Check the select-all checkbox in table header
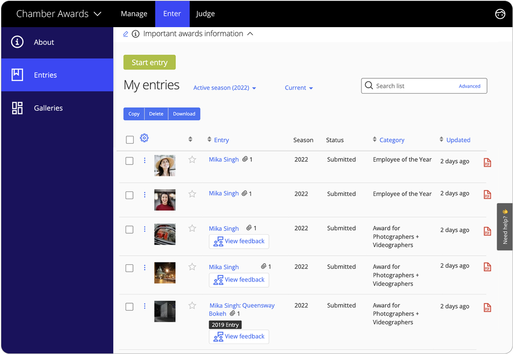Image resolution: width=513 pixels, height=354 pixels. point(130,140)
